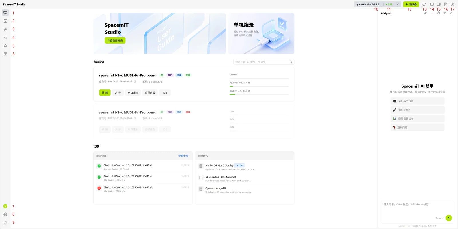Open the devices view in the sidebar
The height and width of the screenshot is (229, 458).
pyautogui.click(x=5, y=13)
